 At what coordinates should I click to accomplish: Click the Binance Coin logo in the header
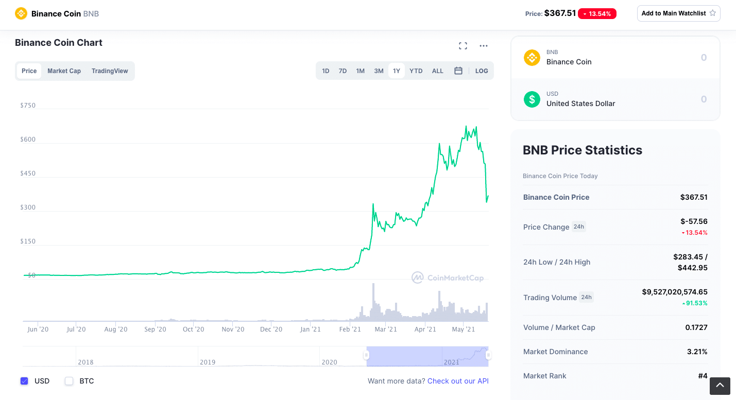click(x=21, y=13)
